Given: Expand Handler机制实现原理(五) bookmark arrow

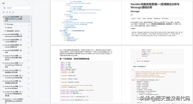Looking at the screenshot, I should pos(2,51).
